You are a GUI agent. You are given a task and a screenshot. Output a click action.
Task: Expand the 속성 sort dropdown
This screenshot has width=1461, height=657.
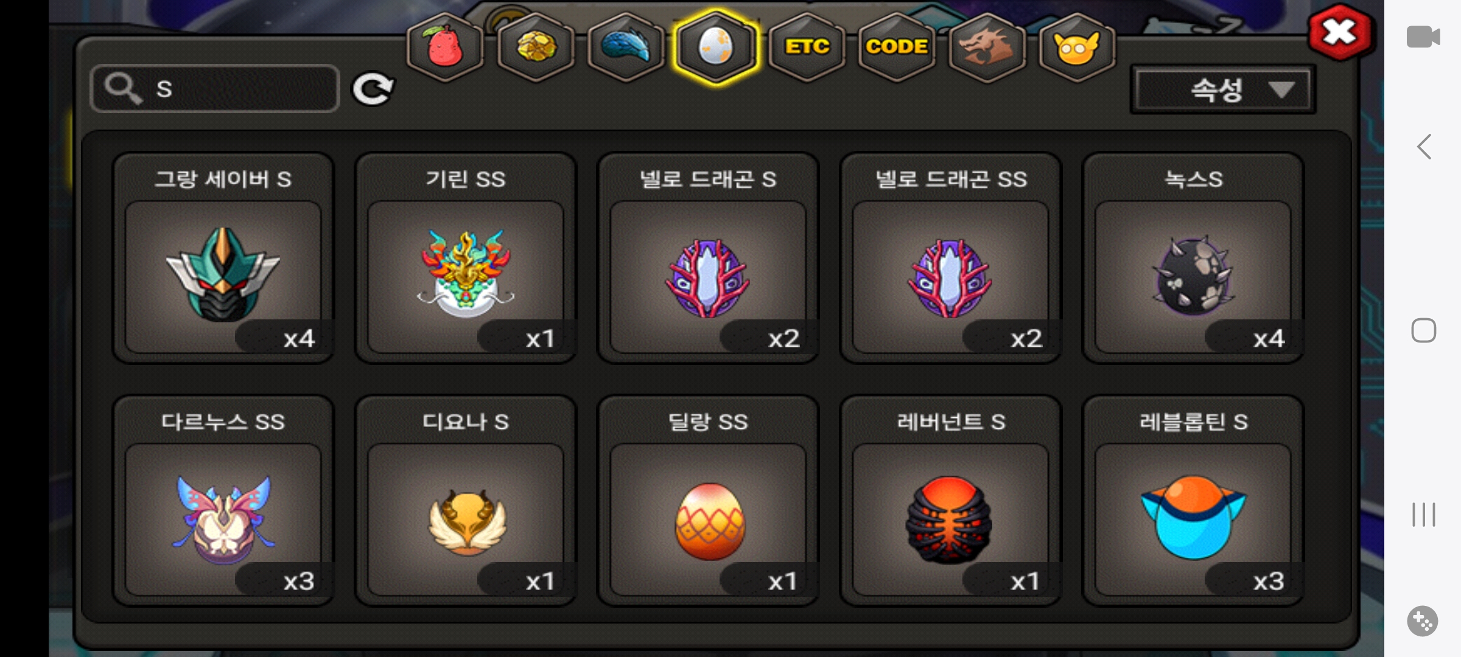tap(1223, 90)
